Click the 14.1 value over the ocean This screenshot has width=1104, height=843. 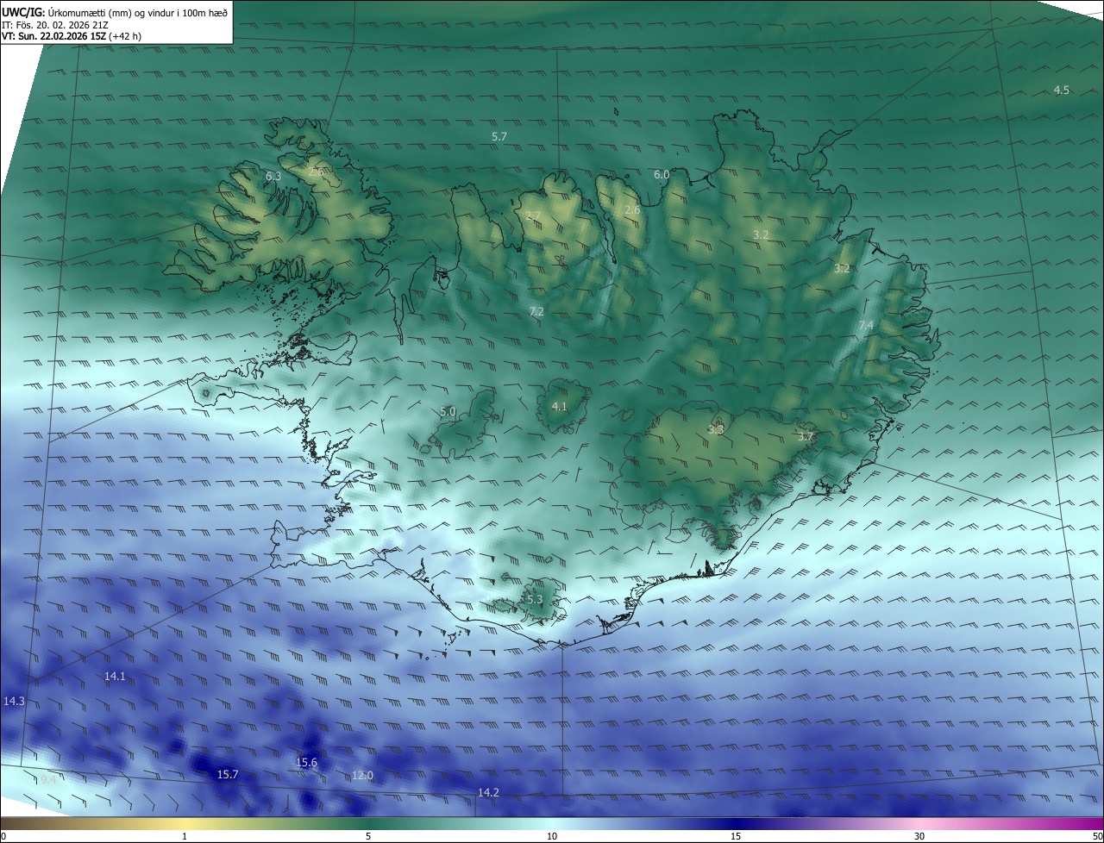pos(115,677)
